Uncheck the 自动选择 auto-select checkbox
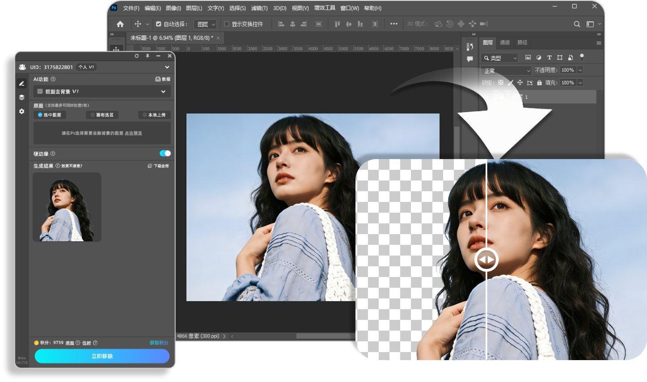 tap(158, 24)
